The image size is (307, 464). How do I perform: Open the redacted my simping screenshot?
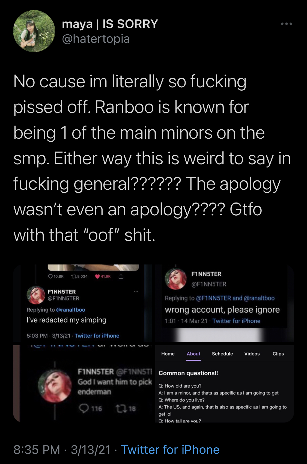tap(82, 303)
